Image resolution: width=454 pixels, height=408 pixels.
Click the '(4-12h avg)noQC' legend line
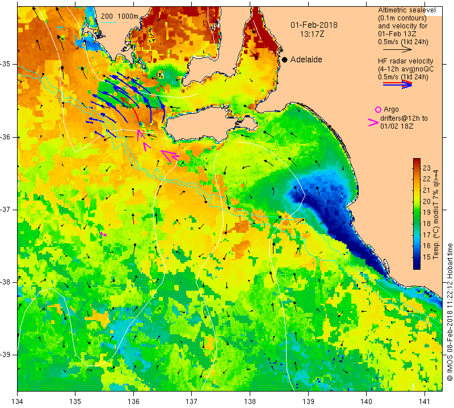tap(406, 69)
